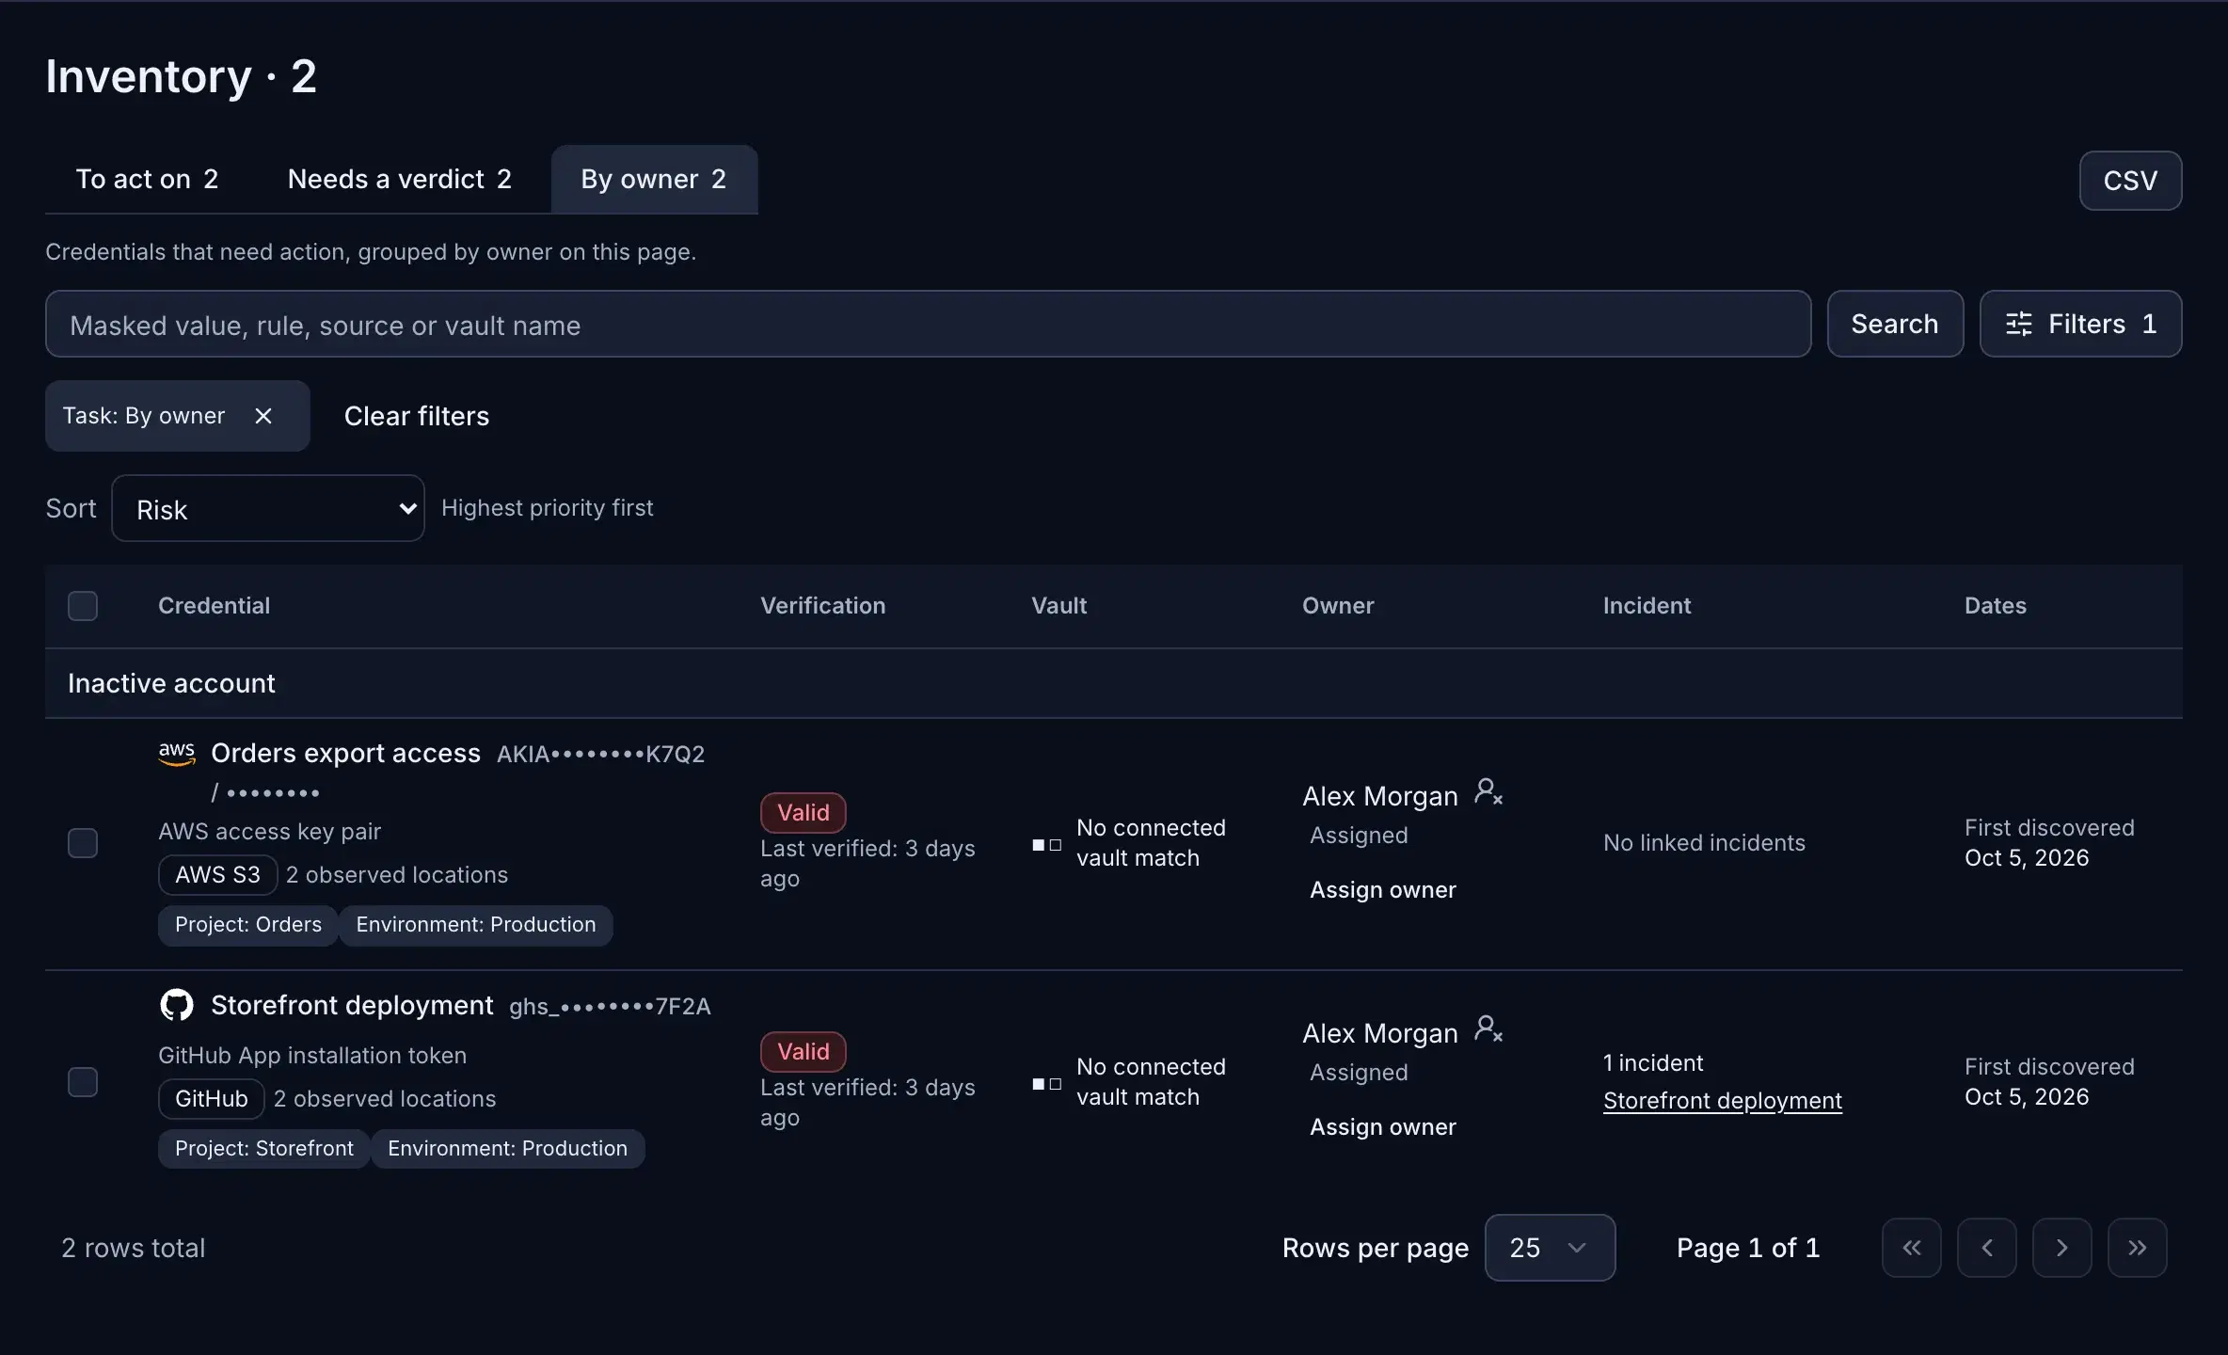Toggle the select-all checkbox in table header

(x=83, y=606)
